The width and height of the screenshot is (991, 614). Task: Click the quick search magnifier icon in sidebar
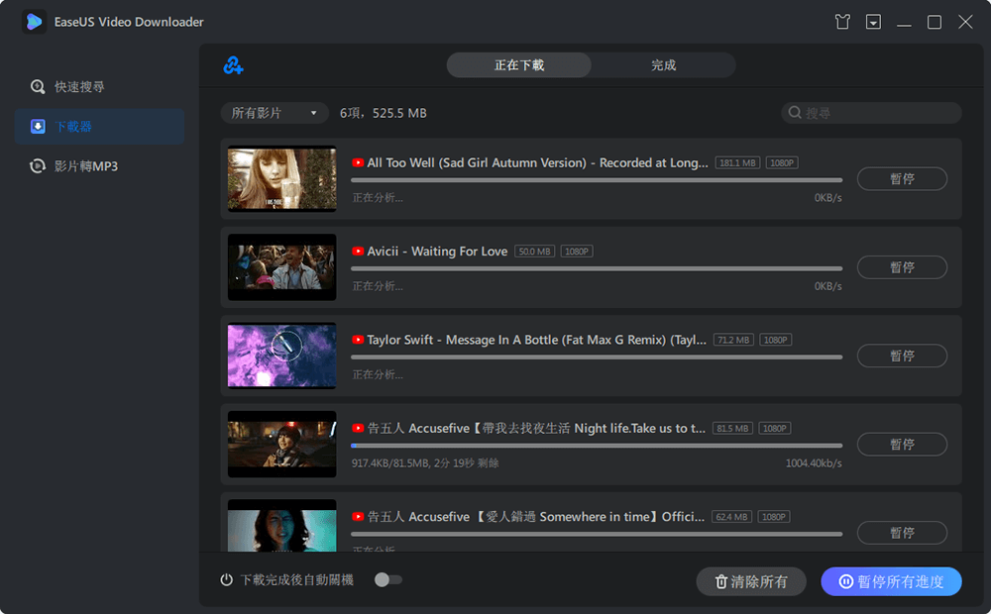38,86
